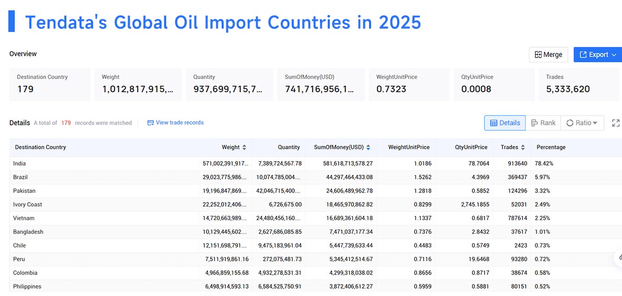Click the Weight overview card

coord(137,84)
